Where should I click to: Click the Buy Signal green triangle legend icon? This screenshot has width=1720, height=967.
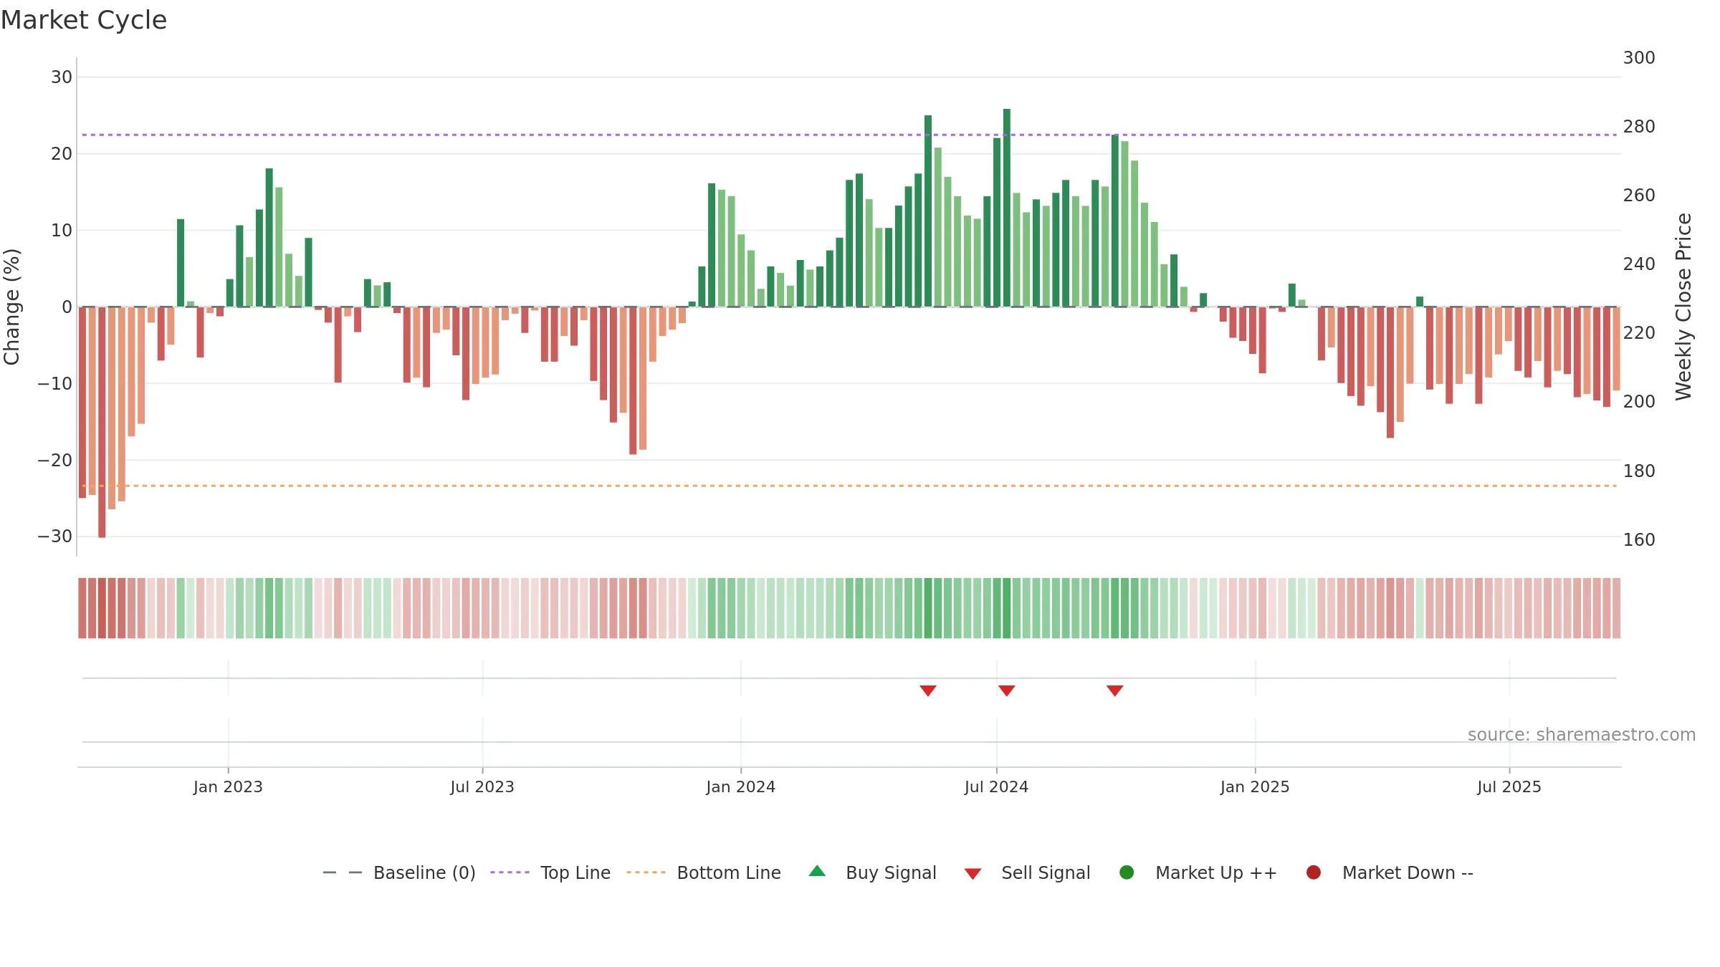coord(817,871)
